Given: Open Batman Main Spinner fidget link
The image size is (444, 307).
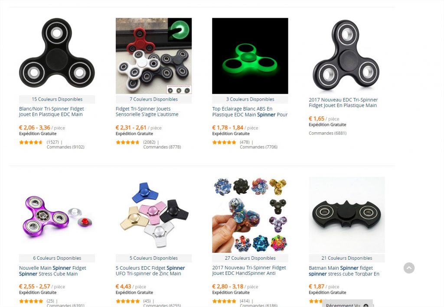Looking at the screenshot, I should (344, 271).
